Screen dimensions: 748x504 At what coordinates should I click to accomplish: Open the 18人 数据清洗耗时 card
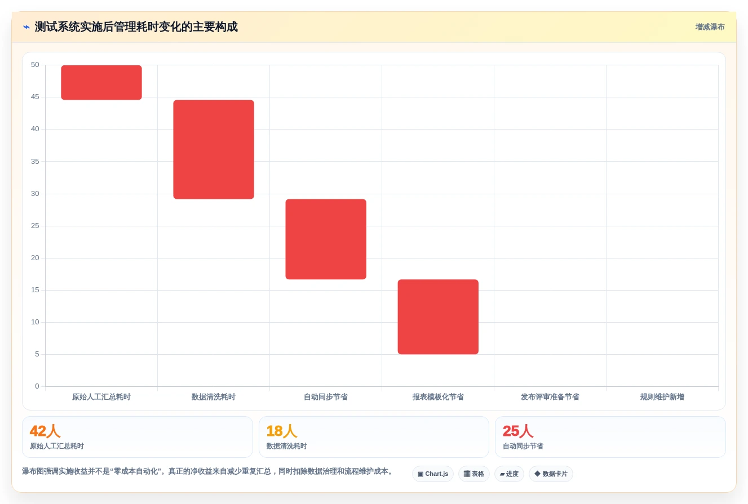click(374, 437)
